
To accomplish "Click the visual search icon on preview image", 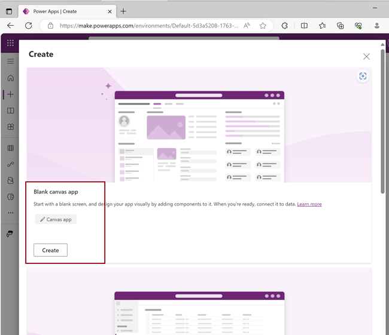I will tap(363, 76).
